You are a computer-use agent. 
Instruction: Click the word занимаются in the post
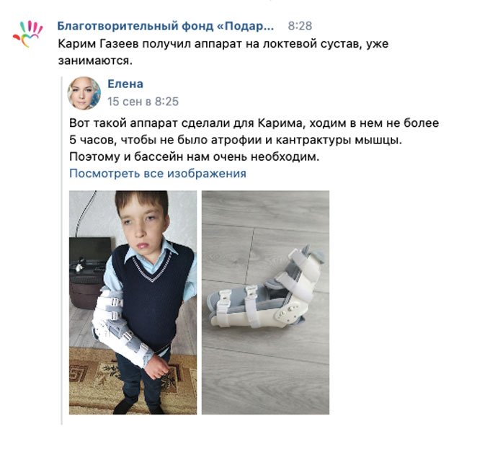coord(95,61)
